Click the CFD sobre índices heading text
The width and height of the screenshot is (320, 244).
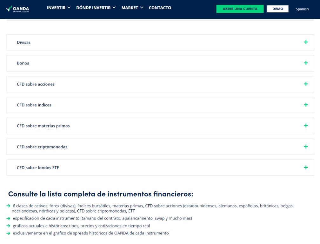[34, 105]
